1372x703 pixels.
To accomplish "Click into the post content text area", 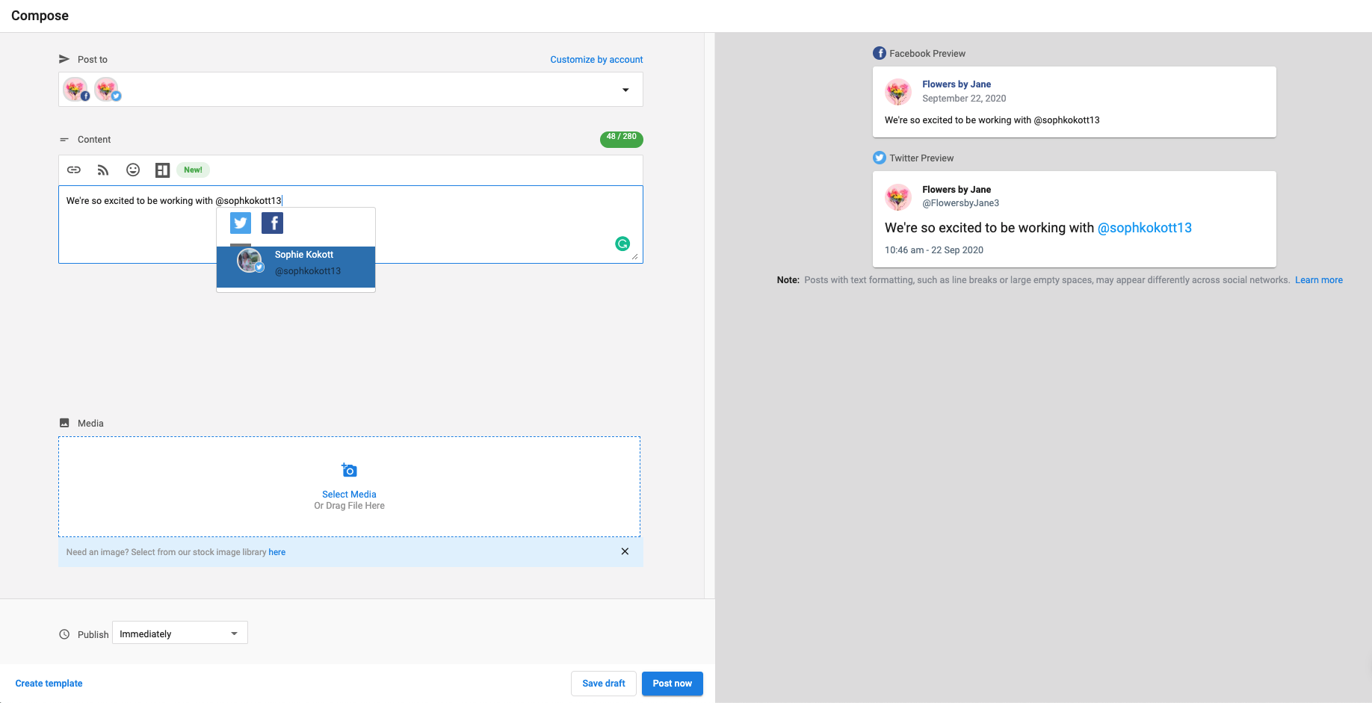I will click(x=350, y=224).
